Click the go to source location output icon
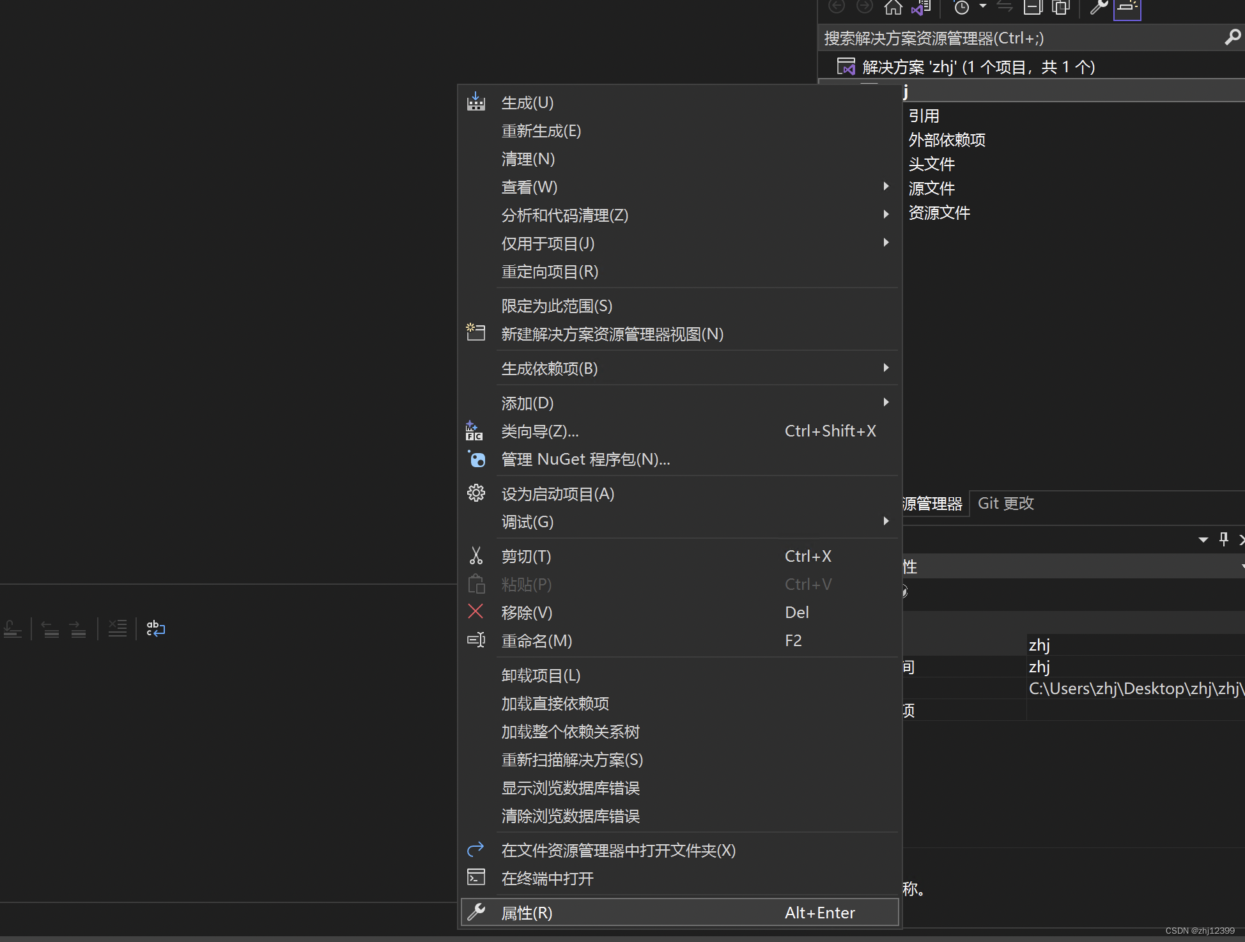The width and height of the screenshot is (1245, 942). click(12, 629)
